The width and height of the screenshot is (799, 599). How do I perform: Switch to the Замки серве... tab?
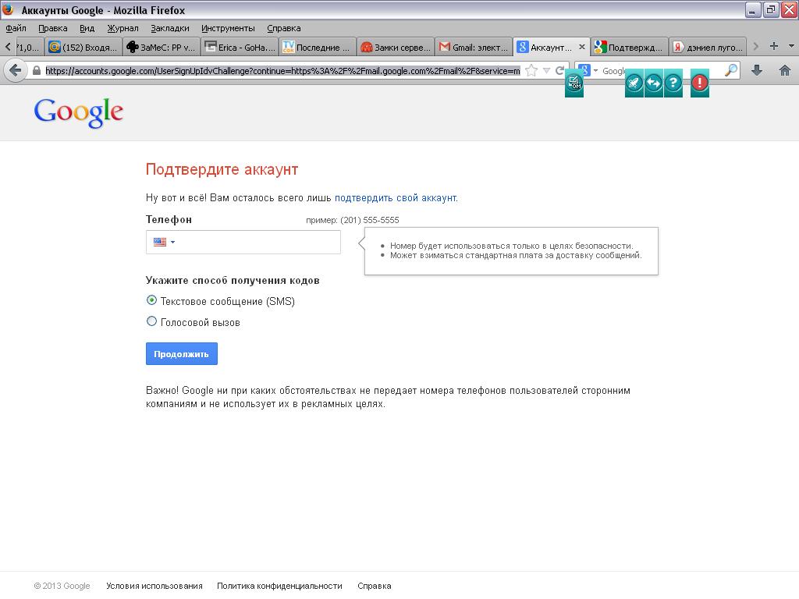(x=396, y=47)
